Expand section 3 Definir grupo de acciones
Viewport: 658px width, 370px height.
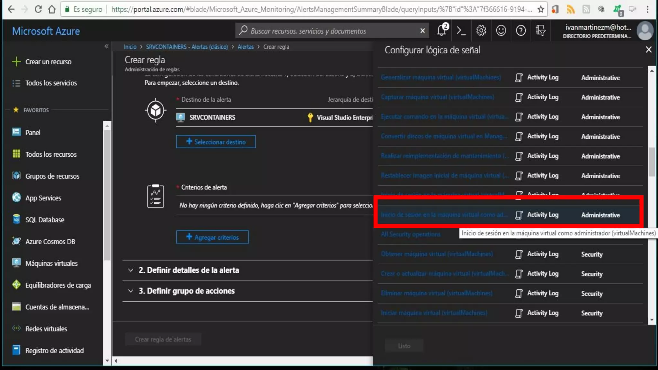coord(186,291)
